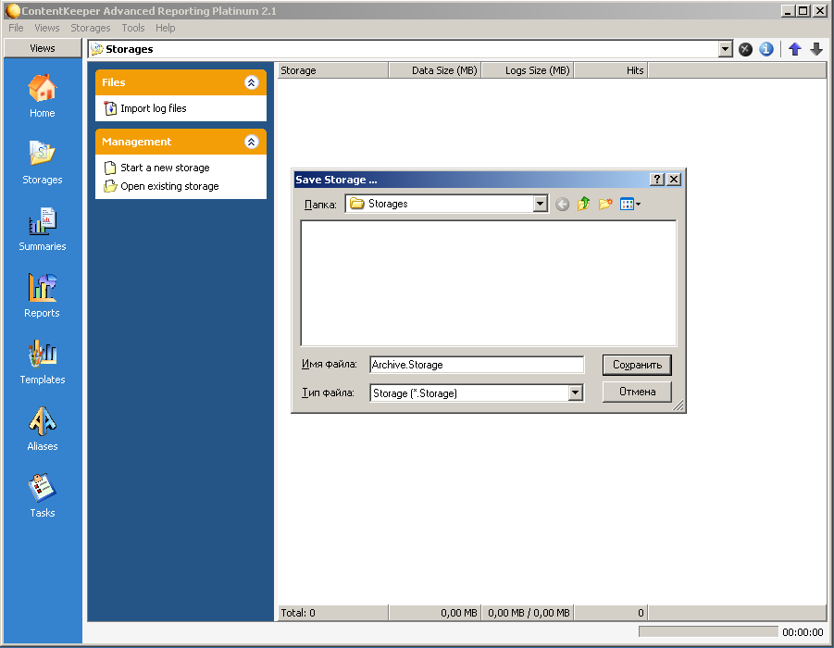Screen dimensions: 834x648
Task: Open the Tools menu
Action: [133, 28]
